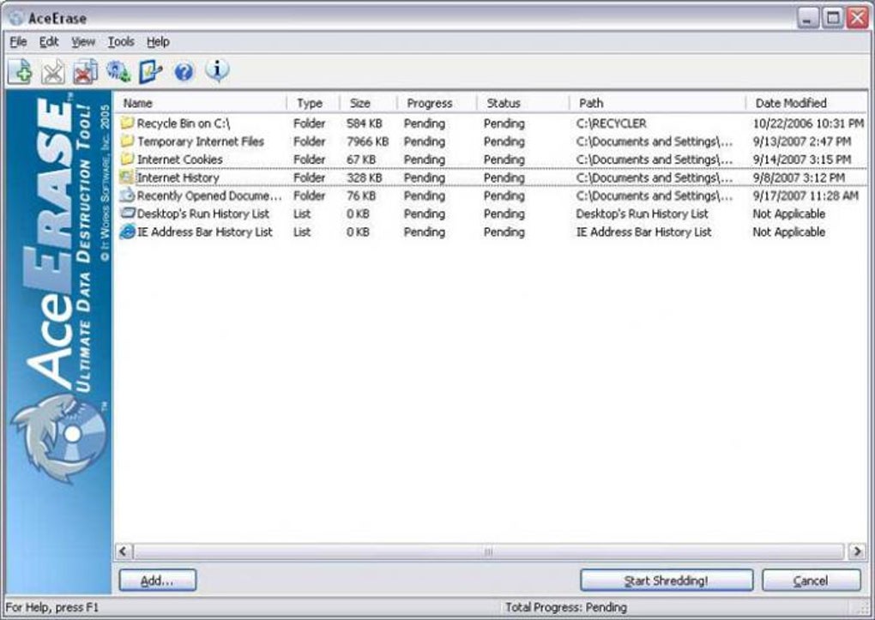Click the '584 KB' size cell
This screenshot has width=875, height=620.
(x=364, y=123)
